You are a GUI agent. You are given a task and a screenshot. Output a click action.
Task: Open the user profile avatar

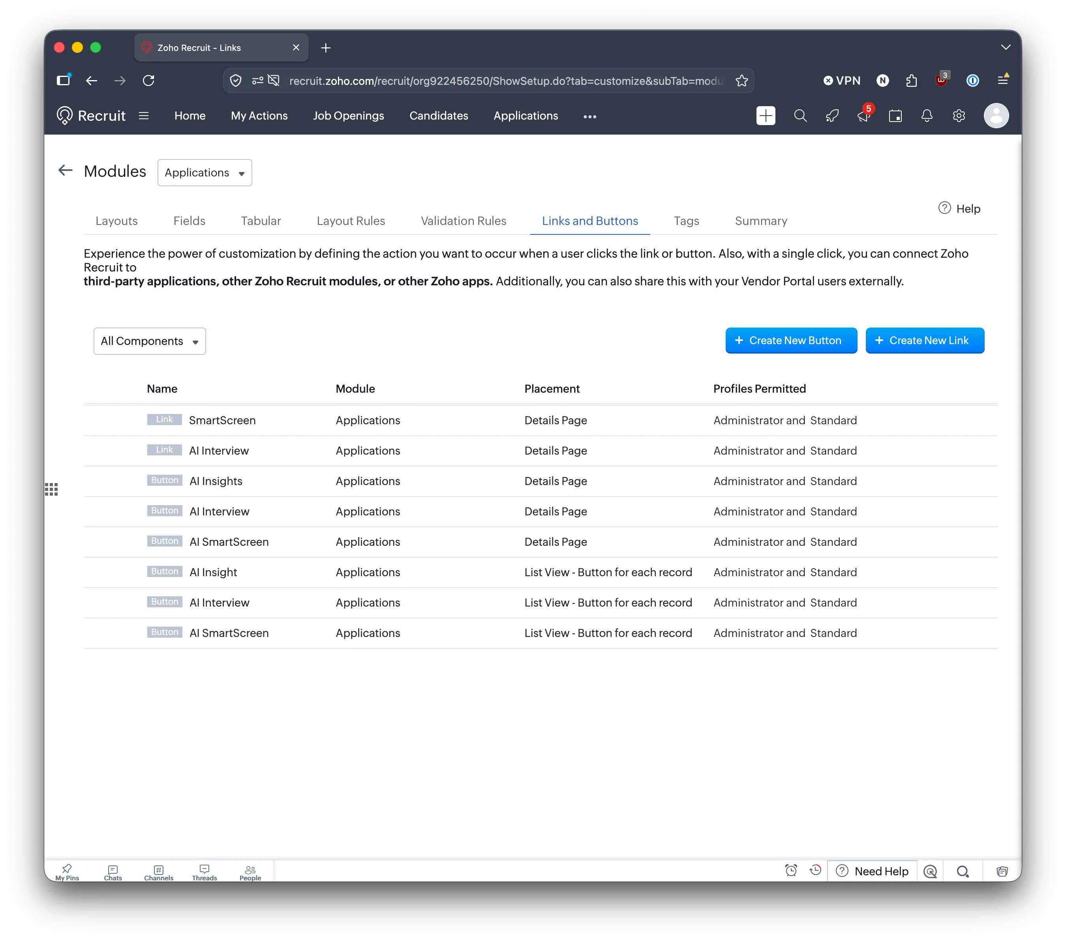tap(996, 116)
